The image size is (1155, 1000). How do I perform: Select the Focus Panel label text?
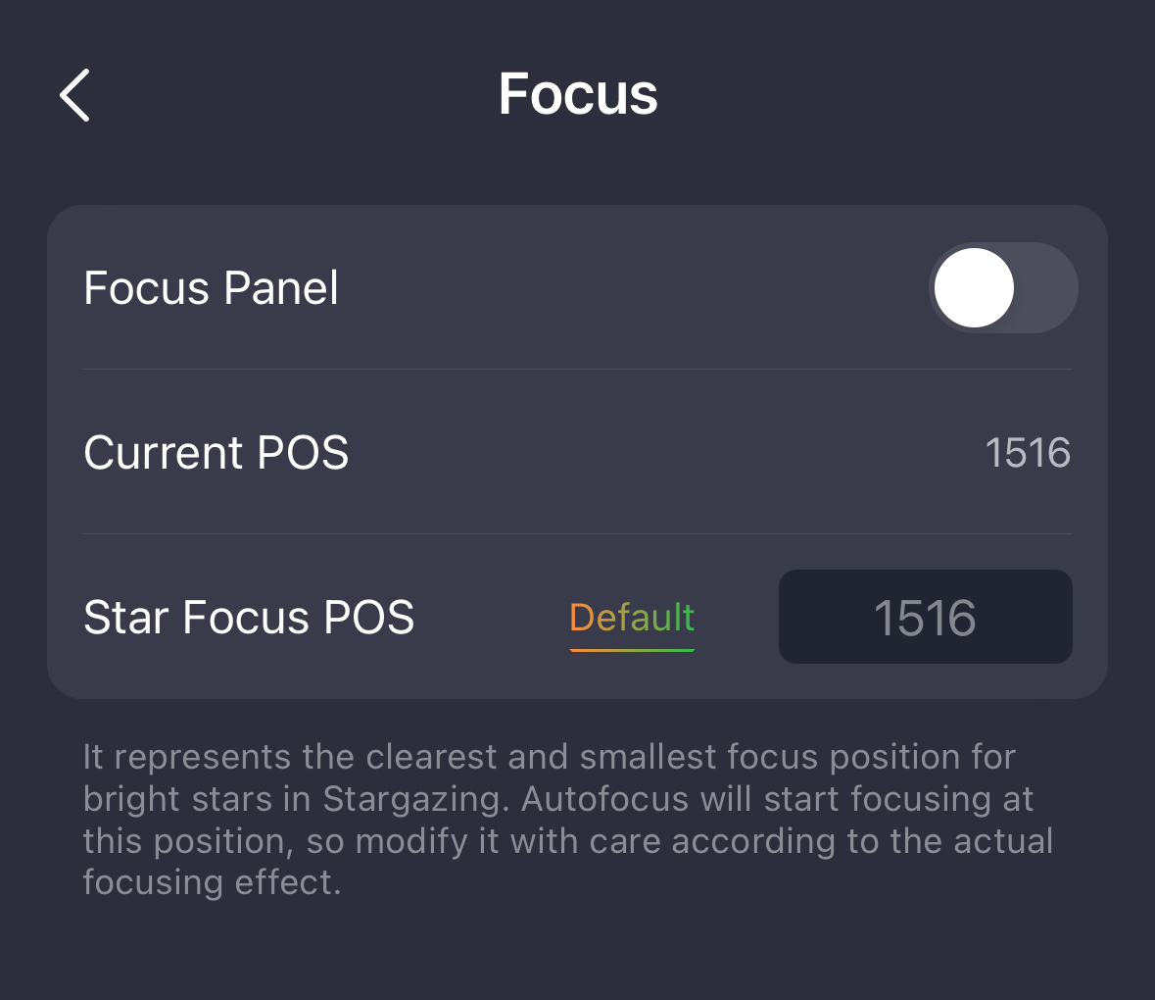click(x=211, y=288)
